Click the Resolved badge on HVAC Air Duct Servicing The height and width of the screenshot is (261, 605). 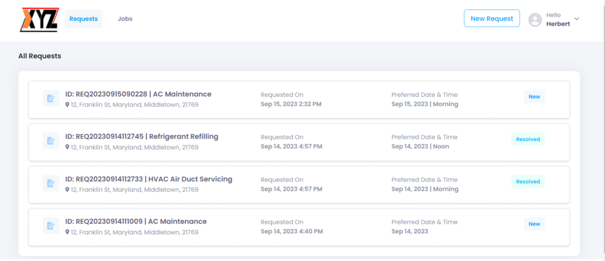tap(528, 182)
